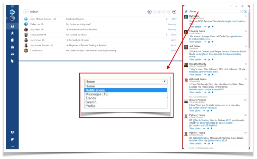Image resolution: width=257 pixels, height=159 pixels.
Task: Open help question mark in Twitter panel
Action: coord(231,6)
